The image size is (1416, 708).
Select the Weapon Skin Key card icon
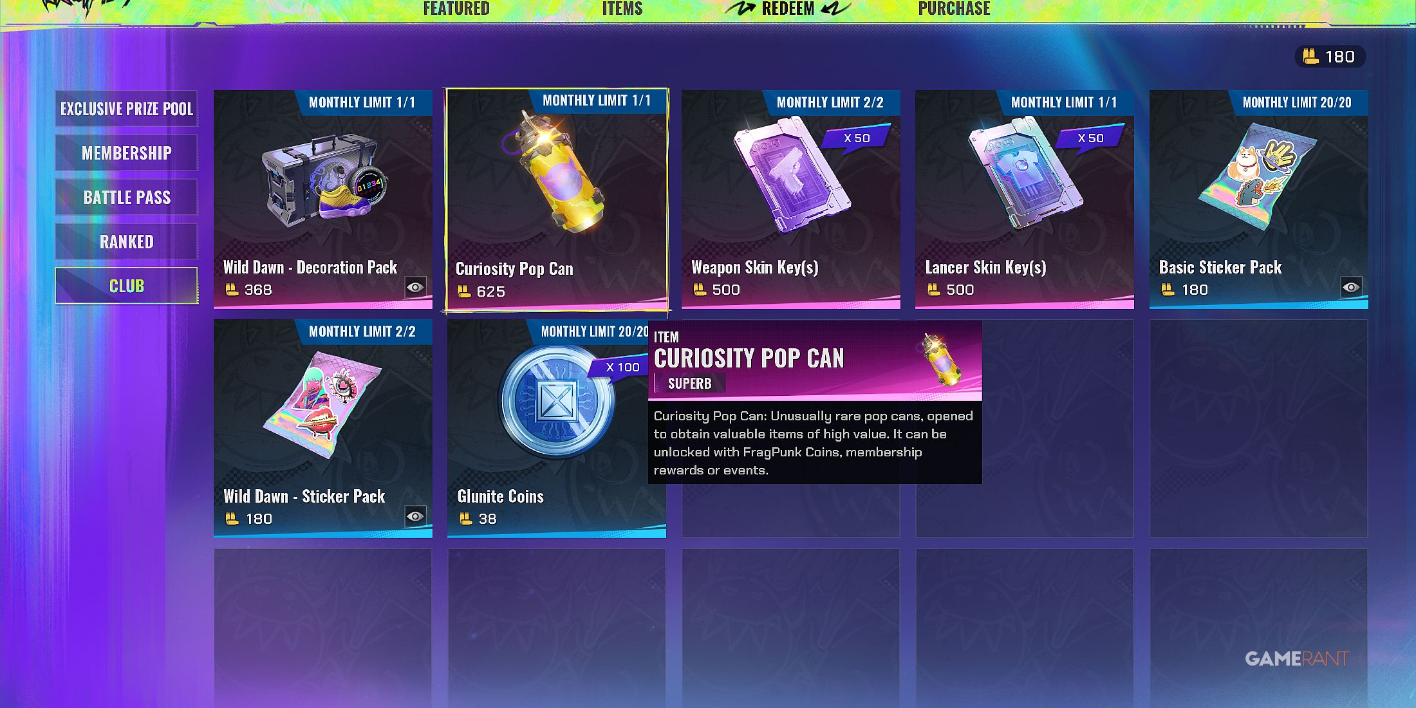[x=790, y=174]
